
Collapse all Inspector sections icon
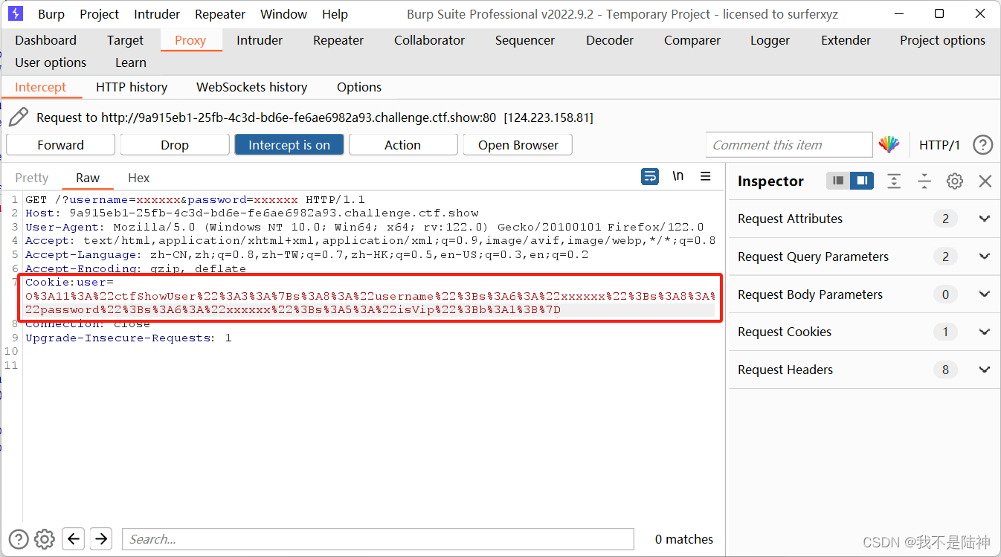point(924,181)
